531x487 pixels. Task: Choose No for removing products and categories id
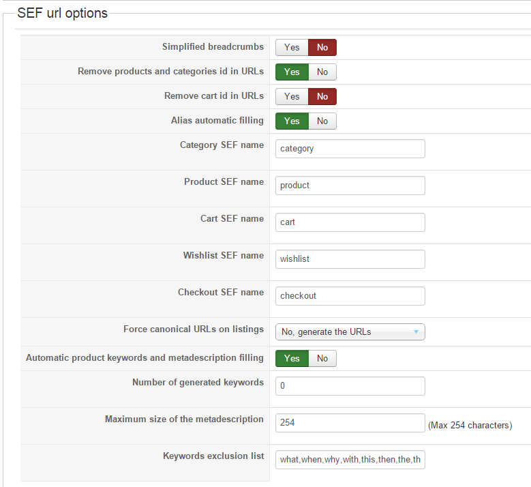tap(322, 72)
